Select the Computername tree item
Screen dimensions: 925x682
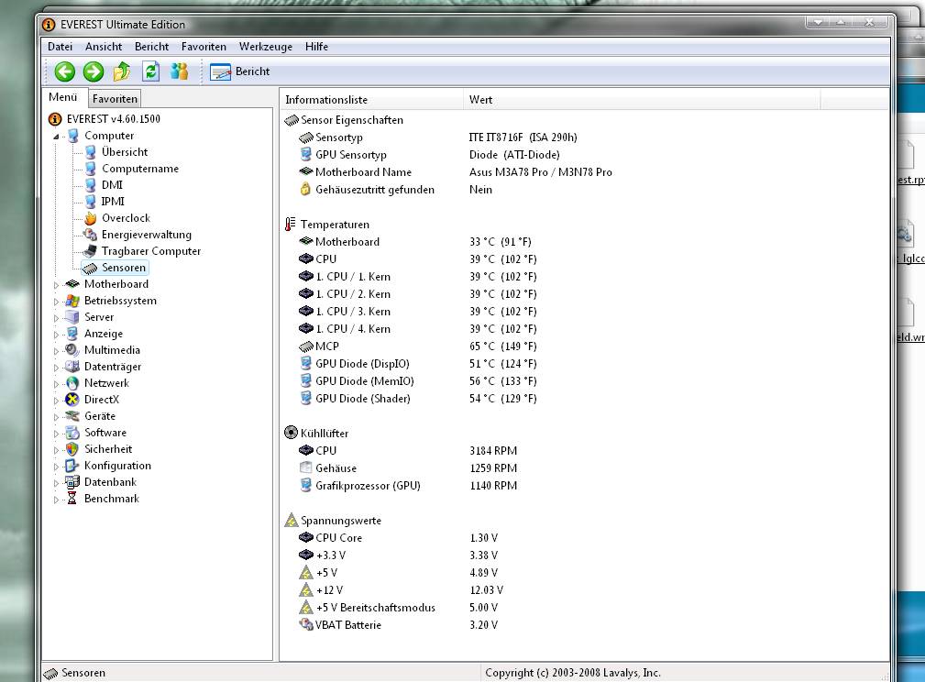tap(140, 169)
